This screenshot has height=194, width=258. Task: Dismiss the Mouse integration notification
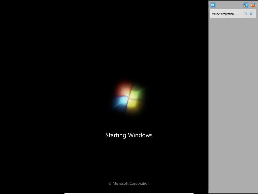(251, 14)
